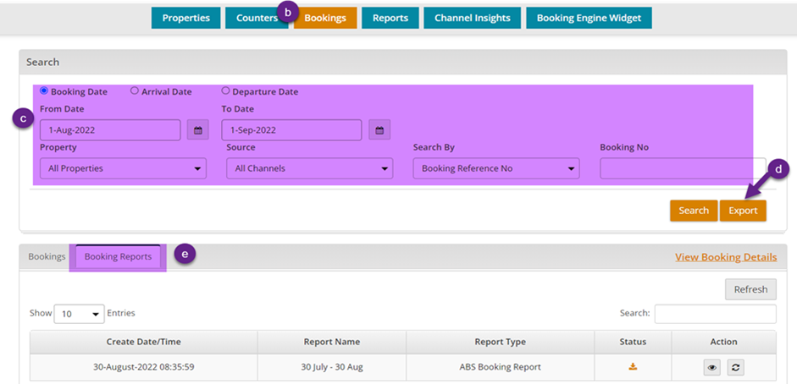Screen dimensions: 797x384
Task: Expand the Search By dropdown
Action: click(495, 168)
